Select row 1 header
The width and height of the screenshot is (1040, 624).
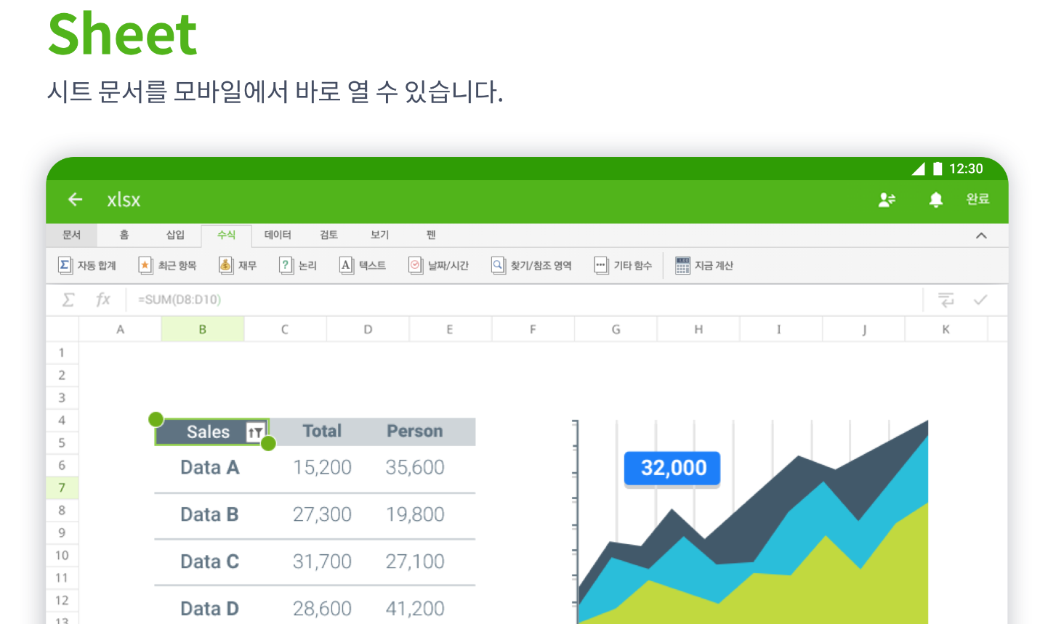point(62,352)
